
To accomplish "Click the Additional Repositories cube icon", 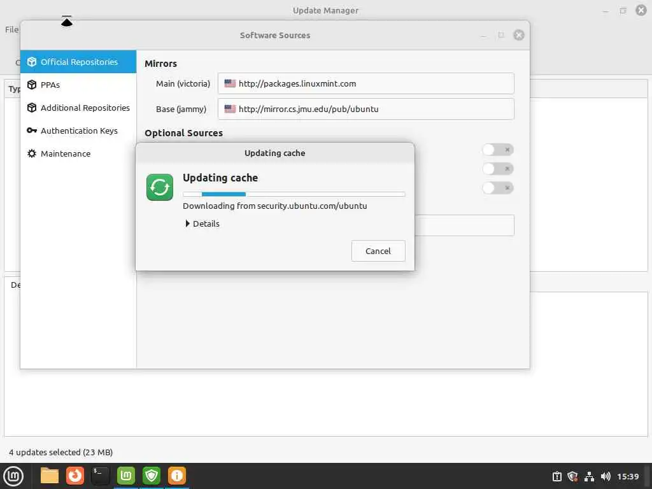I will (32, 108).
